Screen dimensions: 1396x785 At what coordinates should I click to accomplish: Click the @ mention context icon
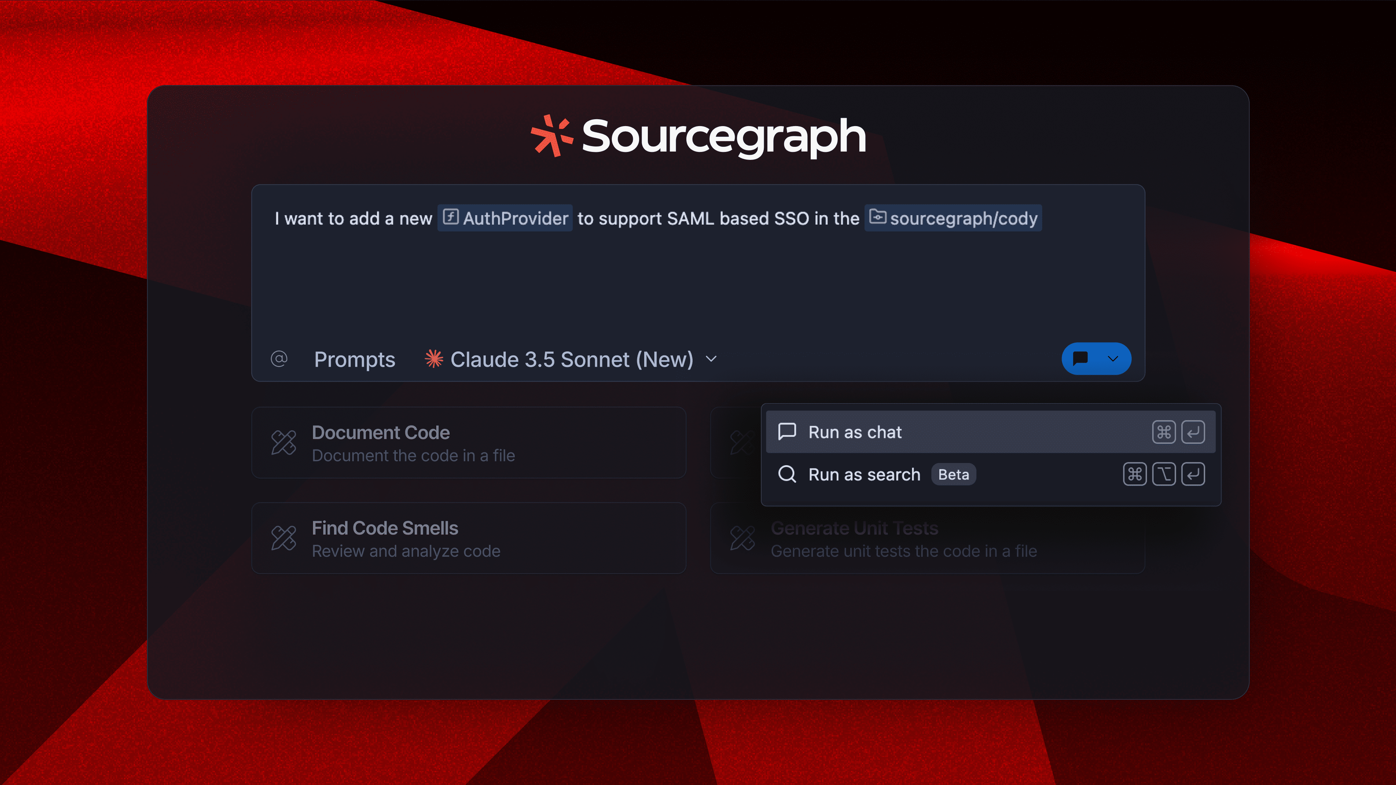pyautogui.click(x=279, y=359)
